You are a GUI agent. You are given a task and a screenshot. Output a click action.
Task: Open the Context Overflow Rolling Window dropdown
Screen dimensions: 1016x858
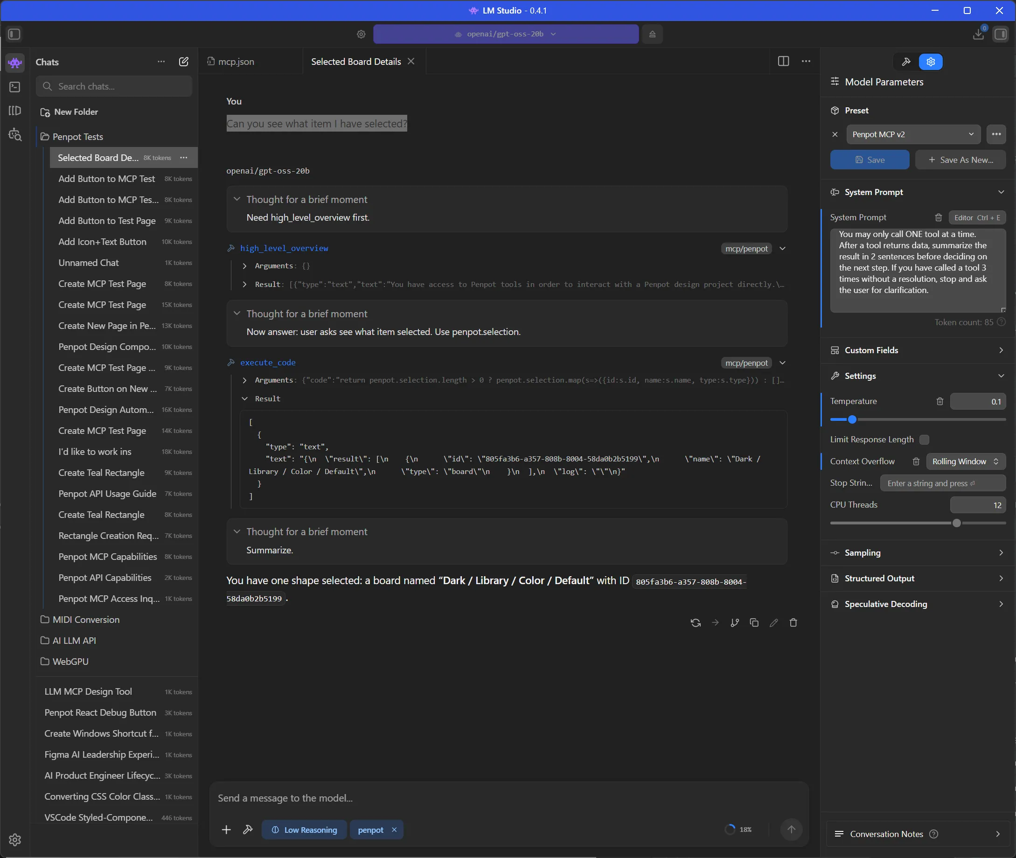coord(966,461)
